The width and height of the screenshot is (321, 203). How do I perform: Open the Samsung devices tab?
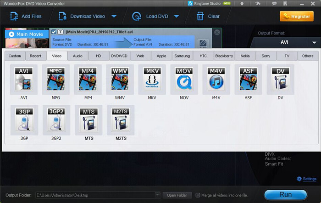[182, 56]
